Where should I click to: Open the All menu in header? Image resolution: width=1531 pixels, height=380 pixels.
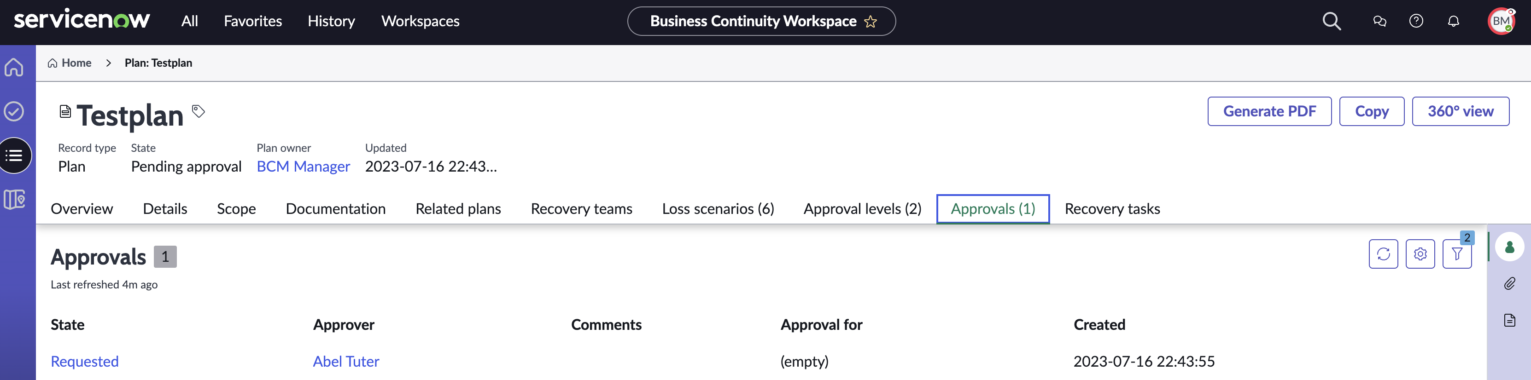(190, 21)
